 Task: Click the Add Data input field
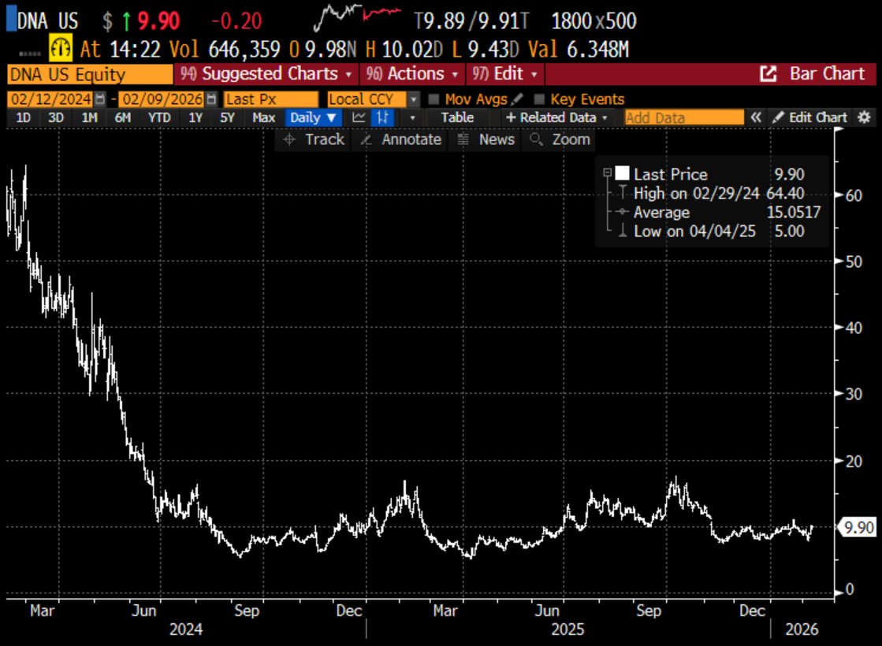[684, 117]
